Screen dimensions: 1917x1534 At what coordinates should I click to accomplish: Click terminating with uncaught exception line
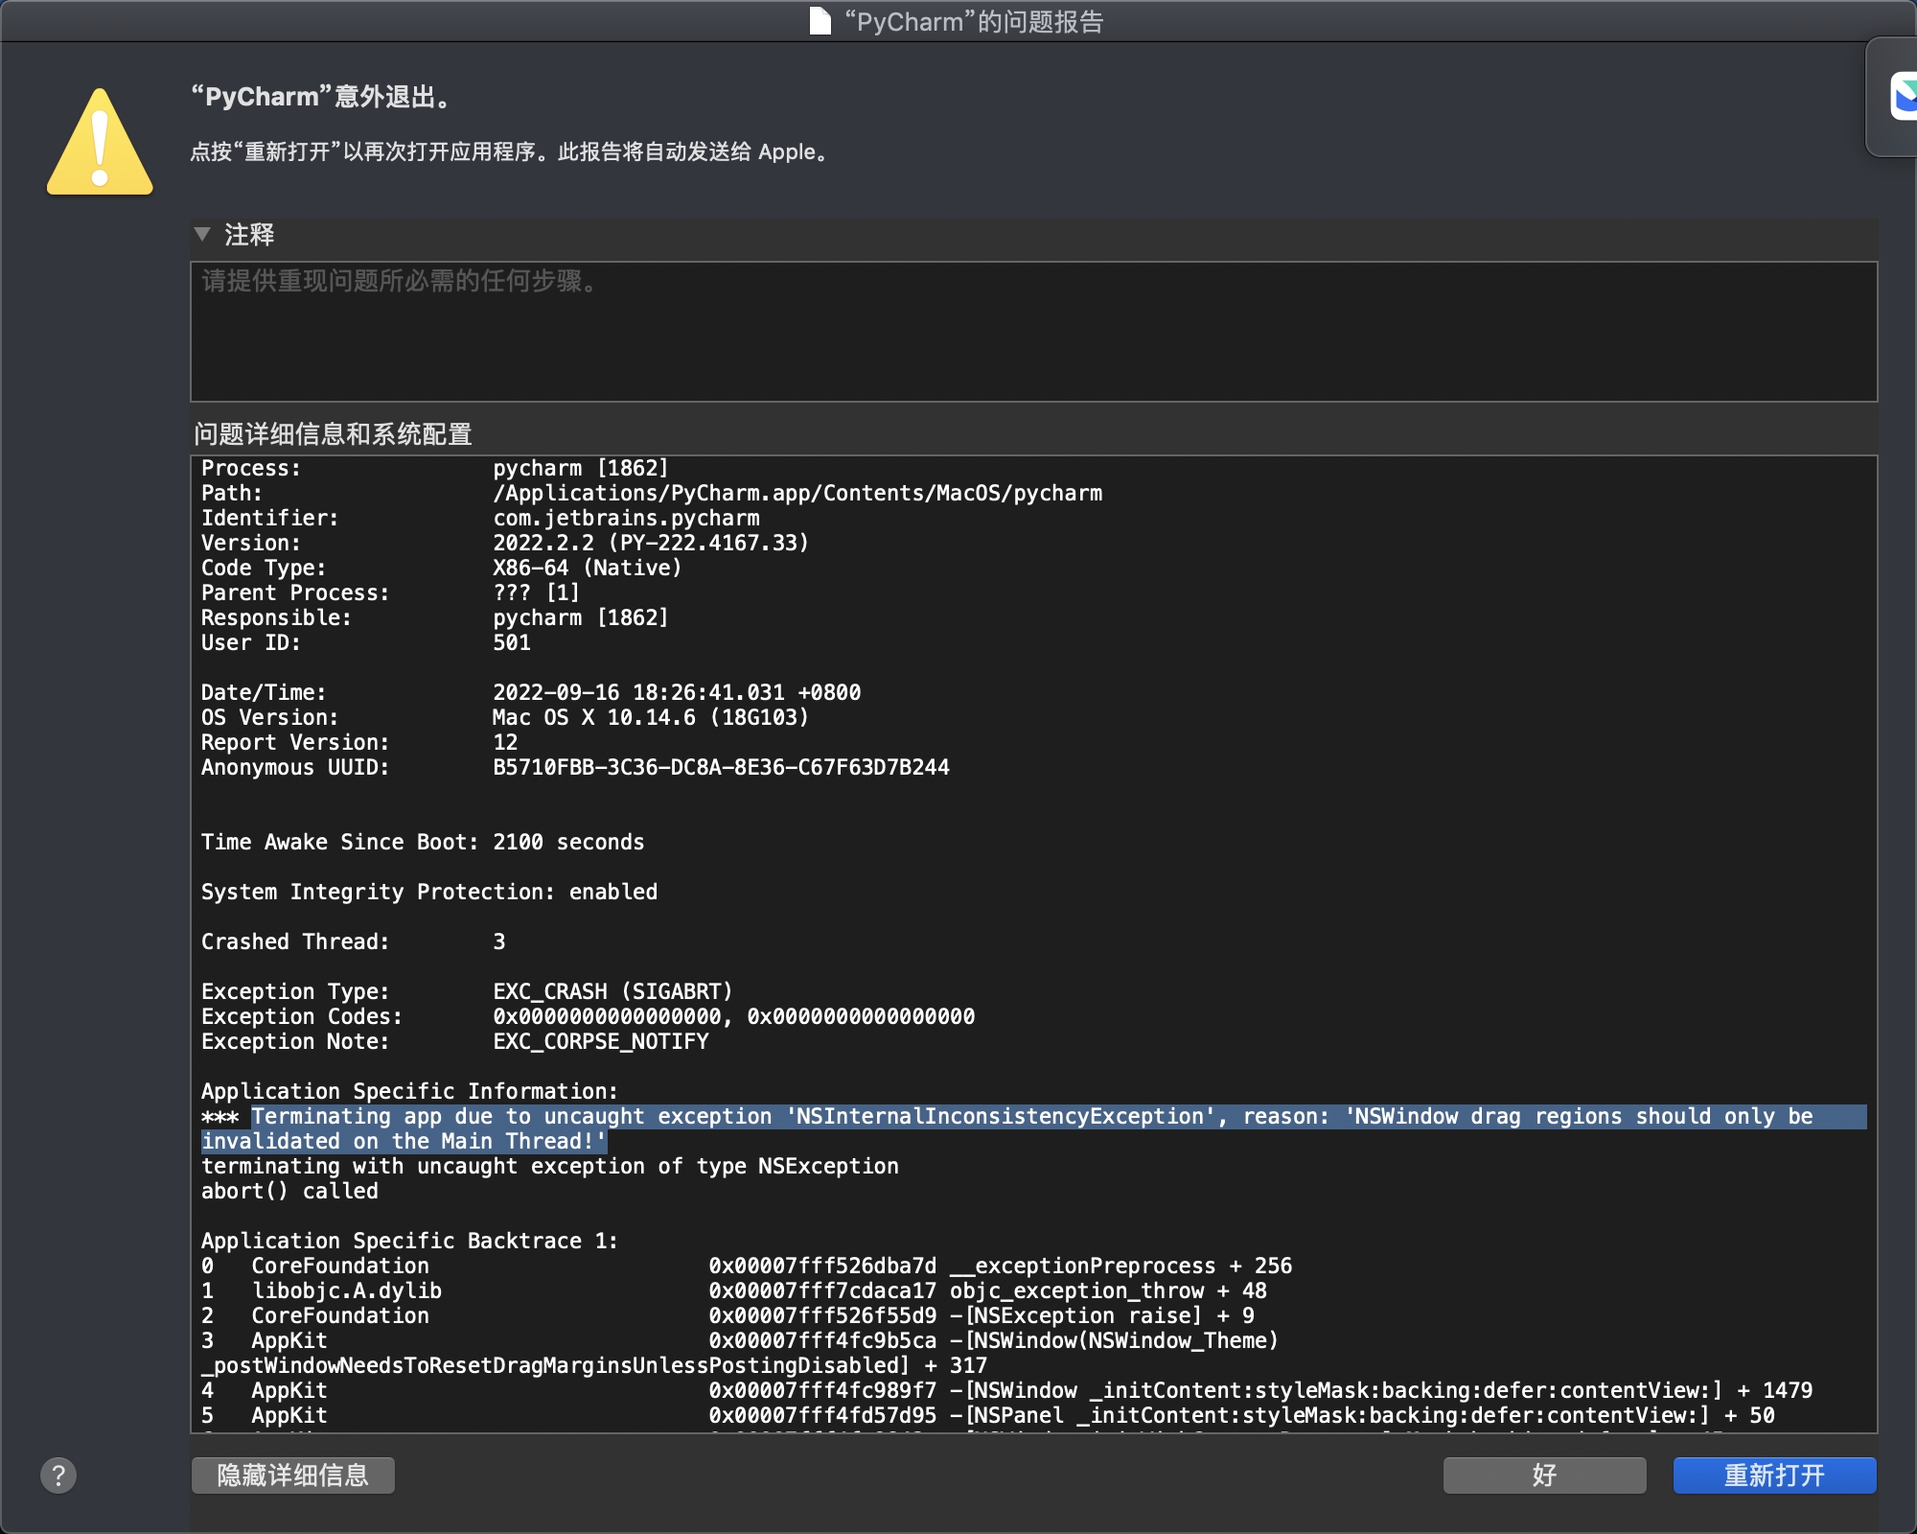click(x=550, y=1167)
